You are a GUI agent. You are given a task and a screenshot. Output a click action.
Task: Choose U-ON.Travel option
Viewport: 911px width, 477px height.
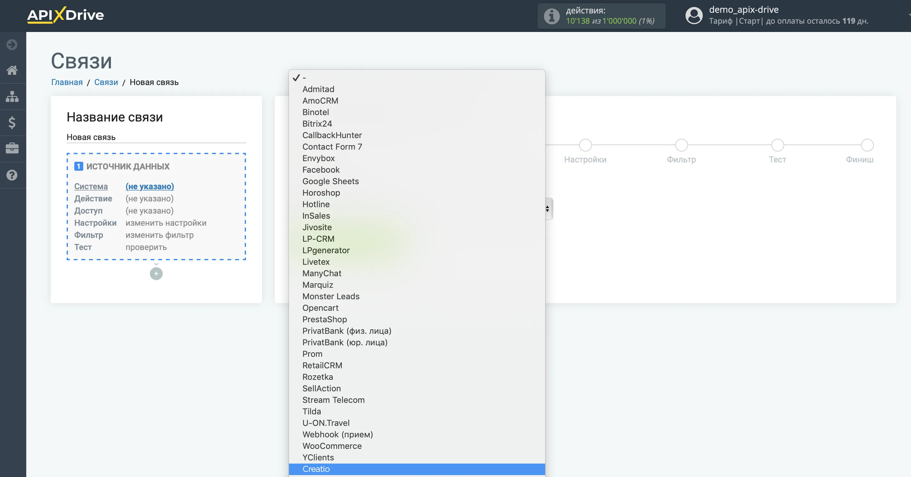click(417, 423)
